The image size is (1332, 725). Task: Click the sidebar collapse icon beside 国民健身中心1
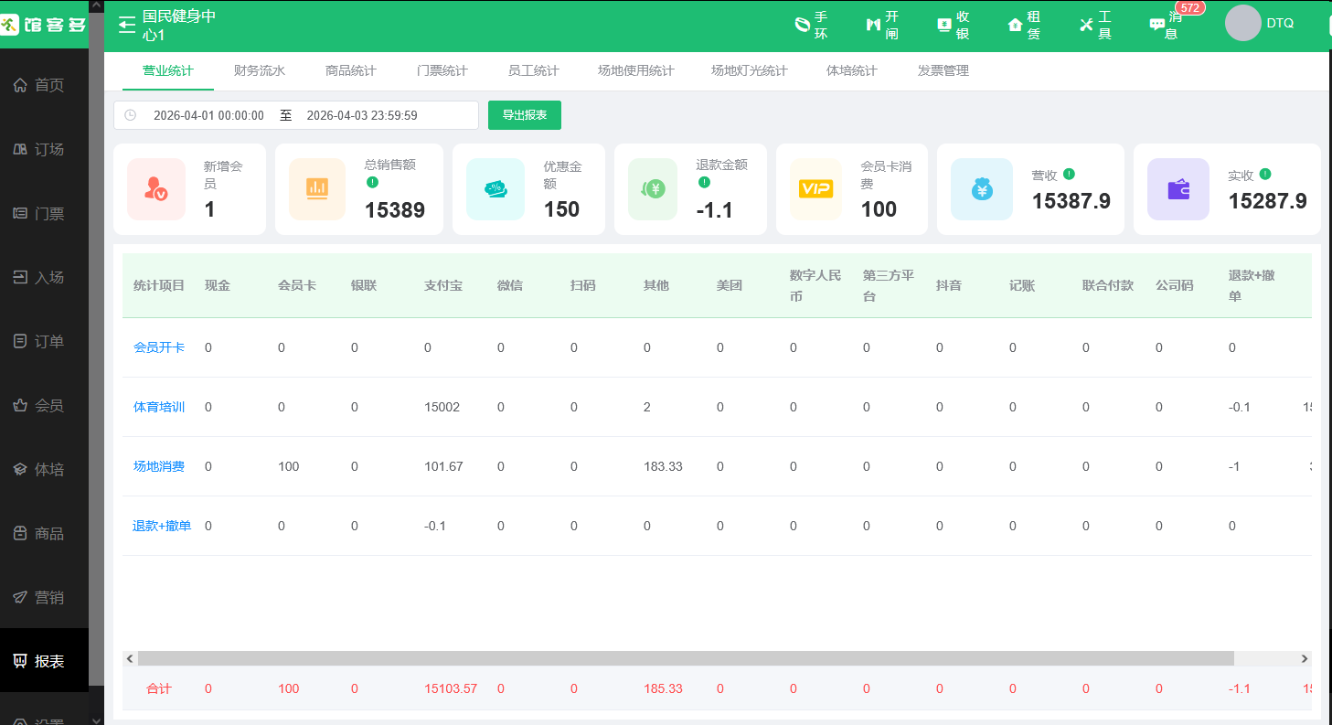coord(127,25)
